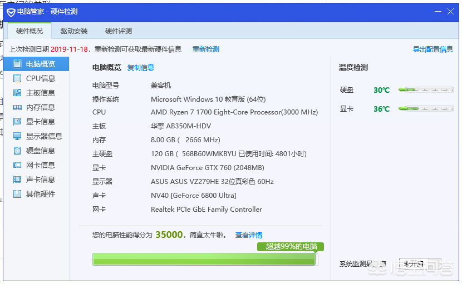This screenshot has width=462, height=284.
Task: Click the date 2019-11-18 text
Action: [69, 49]
